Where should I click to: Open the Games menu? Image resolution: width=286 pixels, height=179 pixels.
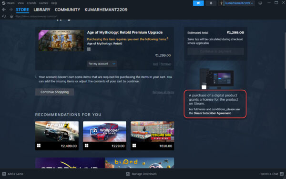tap(43, 3)
